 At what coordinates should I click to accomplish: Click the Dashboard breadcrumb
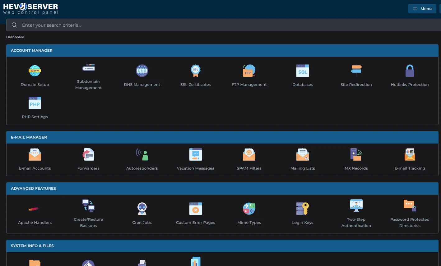tap(15, 37)
